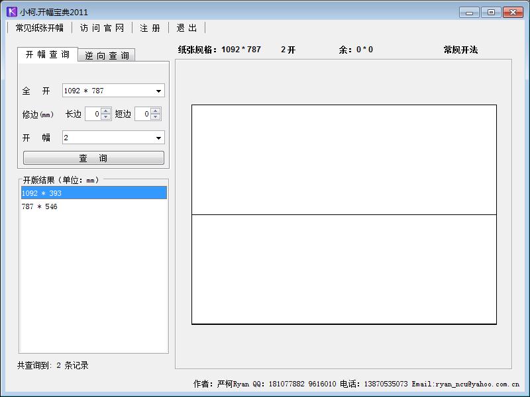Decrease the 短边 trim value
530x397 pixels.
(156, 117)
